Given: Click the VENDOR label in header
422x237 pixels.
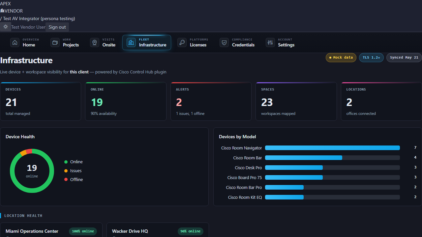Looking at the screenshot, I should [x=14, y=11].
